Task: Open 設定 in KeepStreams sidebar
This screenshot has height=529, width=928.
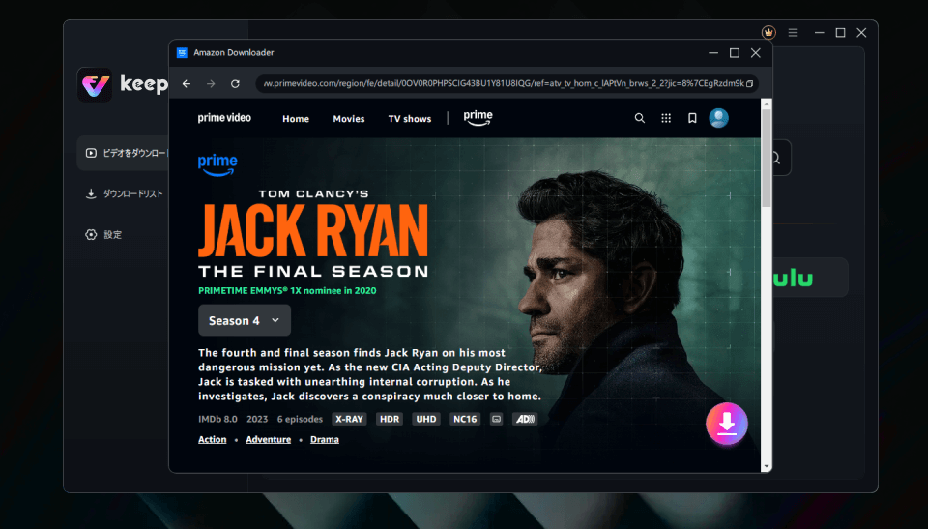Action: pyautogui.click(x=103, y=235)
